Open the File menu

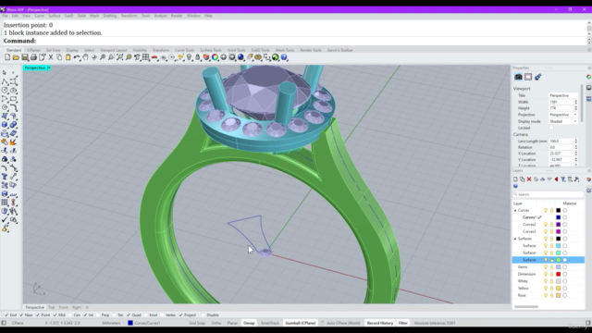coord(5,16)
